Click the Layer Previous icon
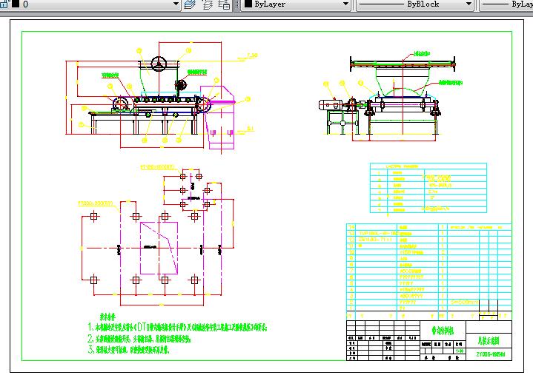533x375 pixels. [208, 4]
